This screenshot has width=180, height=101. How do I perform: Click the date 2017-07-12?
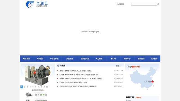click(x=118, y=82)
